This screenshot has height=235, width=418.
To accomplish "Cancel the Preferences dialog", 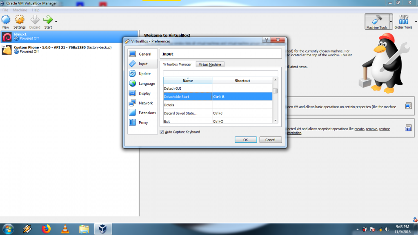I will point(270,140).
